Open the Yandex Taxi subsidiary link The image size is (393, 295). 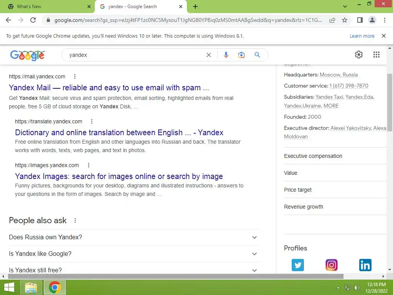tap(329, 97)
